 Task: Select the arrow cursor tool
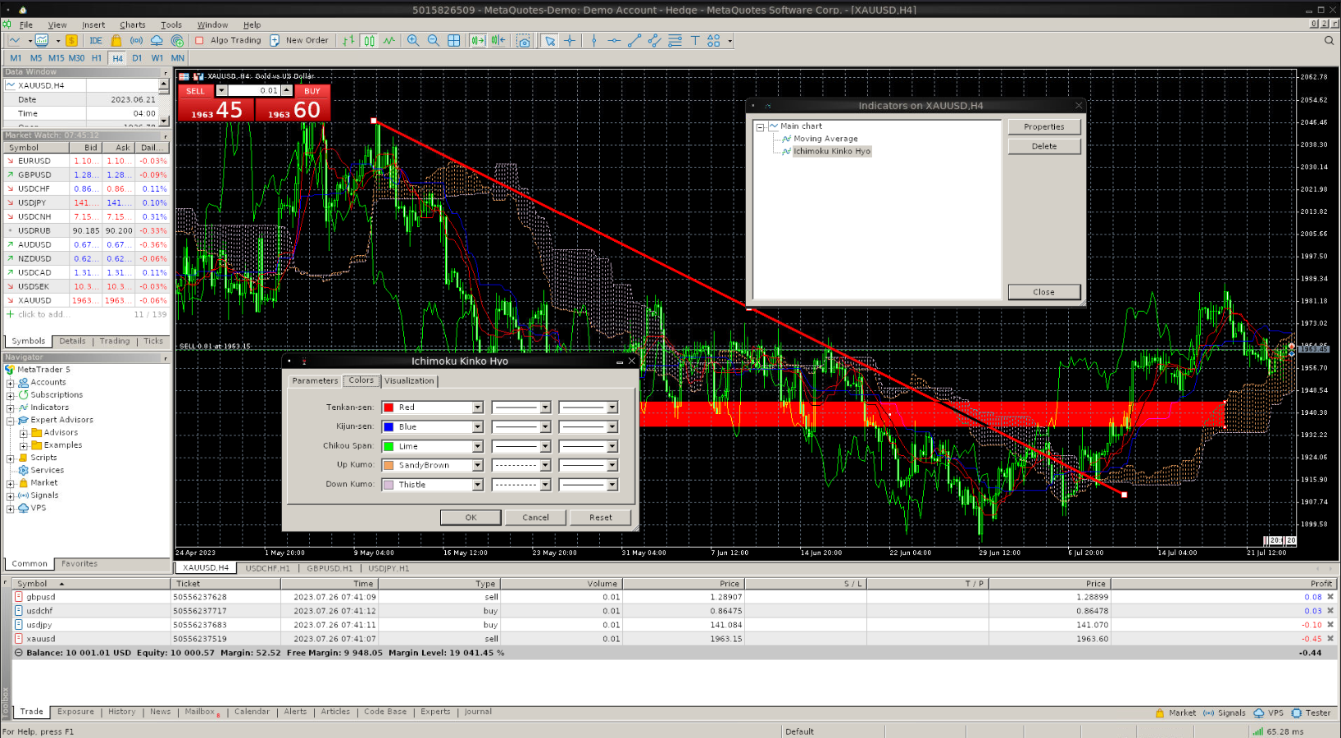550,40
